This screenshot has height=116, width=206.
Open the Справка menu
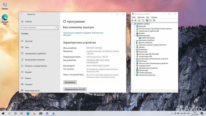[x=154, y=17]
